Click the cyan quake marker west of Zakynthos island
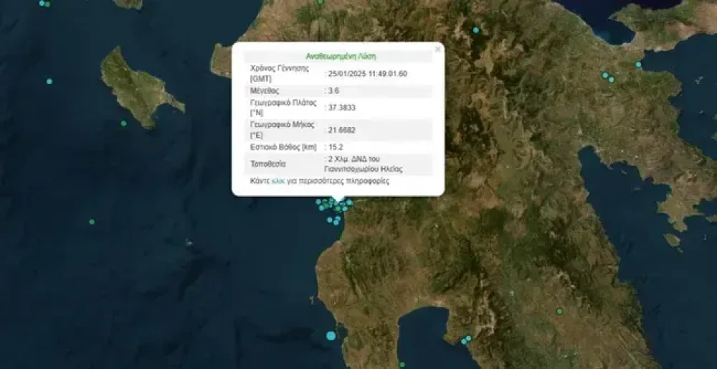Screen dimensions: 717x369 pyautogui.click(x=49, y=81)
